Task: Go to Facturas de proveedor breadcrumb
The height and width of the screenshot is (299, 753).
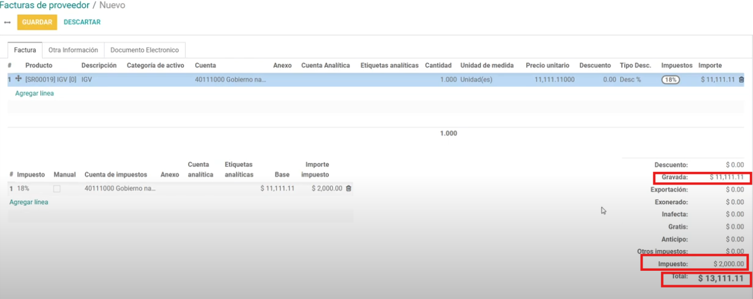Action: pyautogui.click(x=44, y=5)
